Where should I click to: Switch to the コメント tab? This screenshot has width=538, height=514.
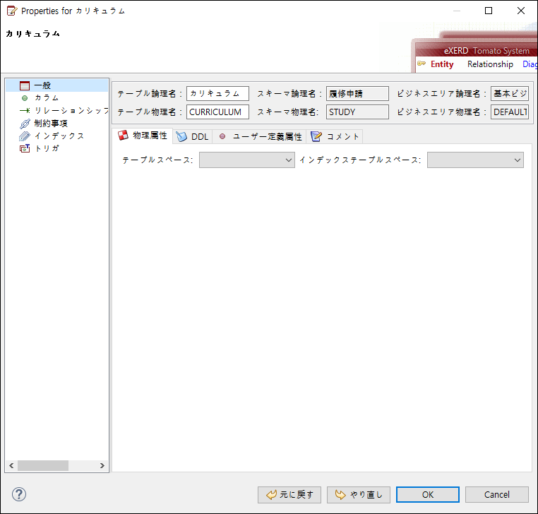pyautogui.click(x=335, y=136)
